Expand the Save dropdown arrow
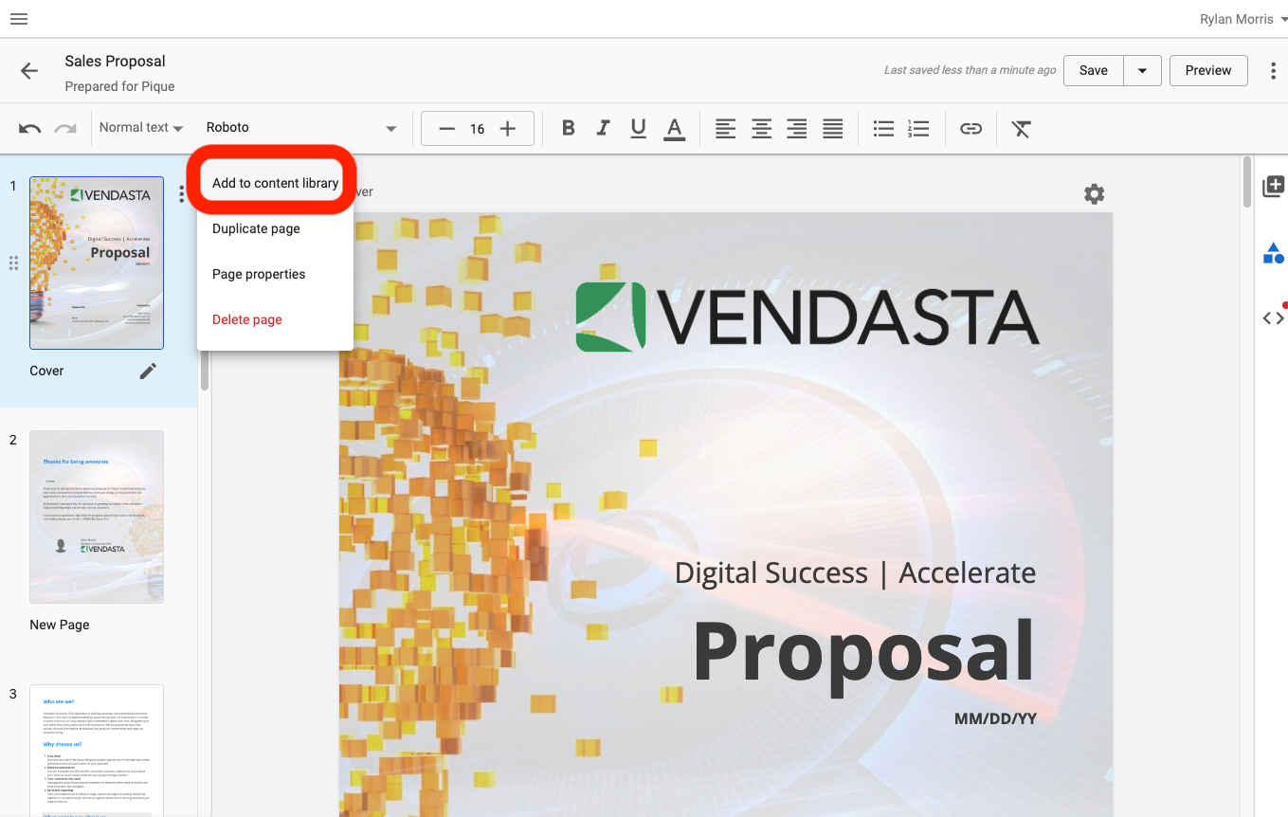This screenshot has width=1288, height=817. [1142, 71]
